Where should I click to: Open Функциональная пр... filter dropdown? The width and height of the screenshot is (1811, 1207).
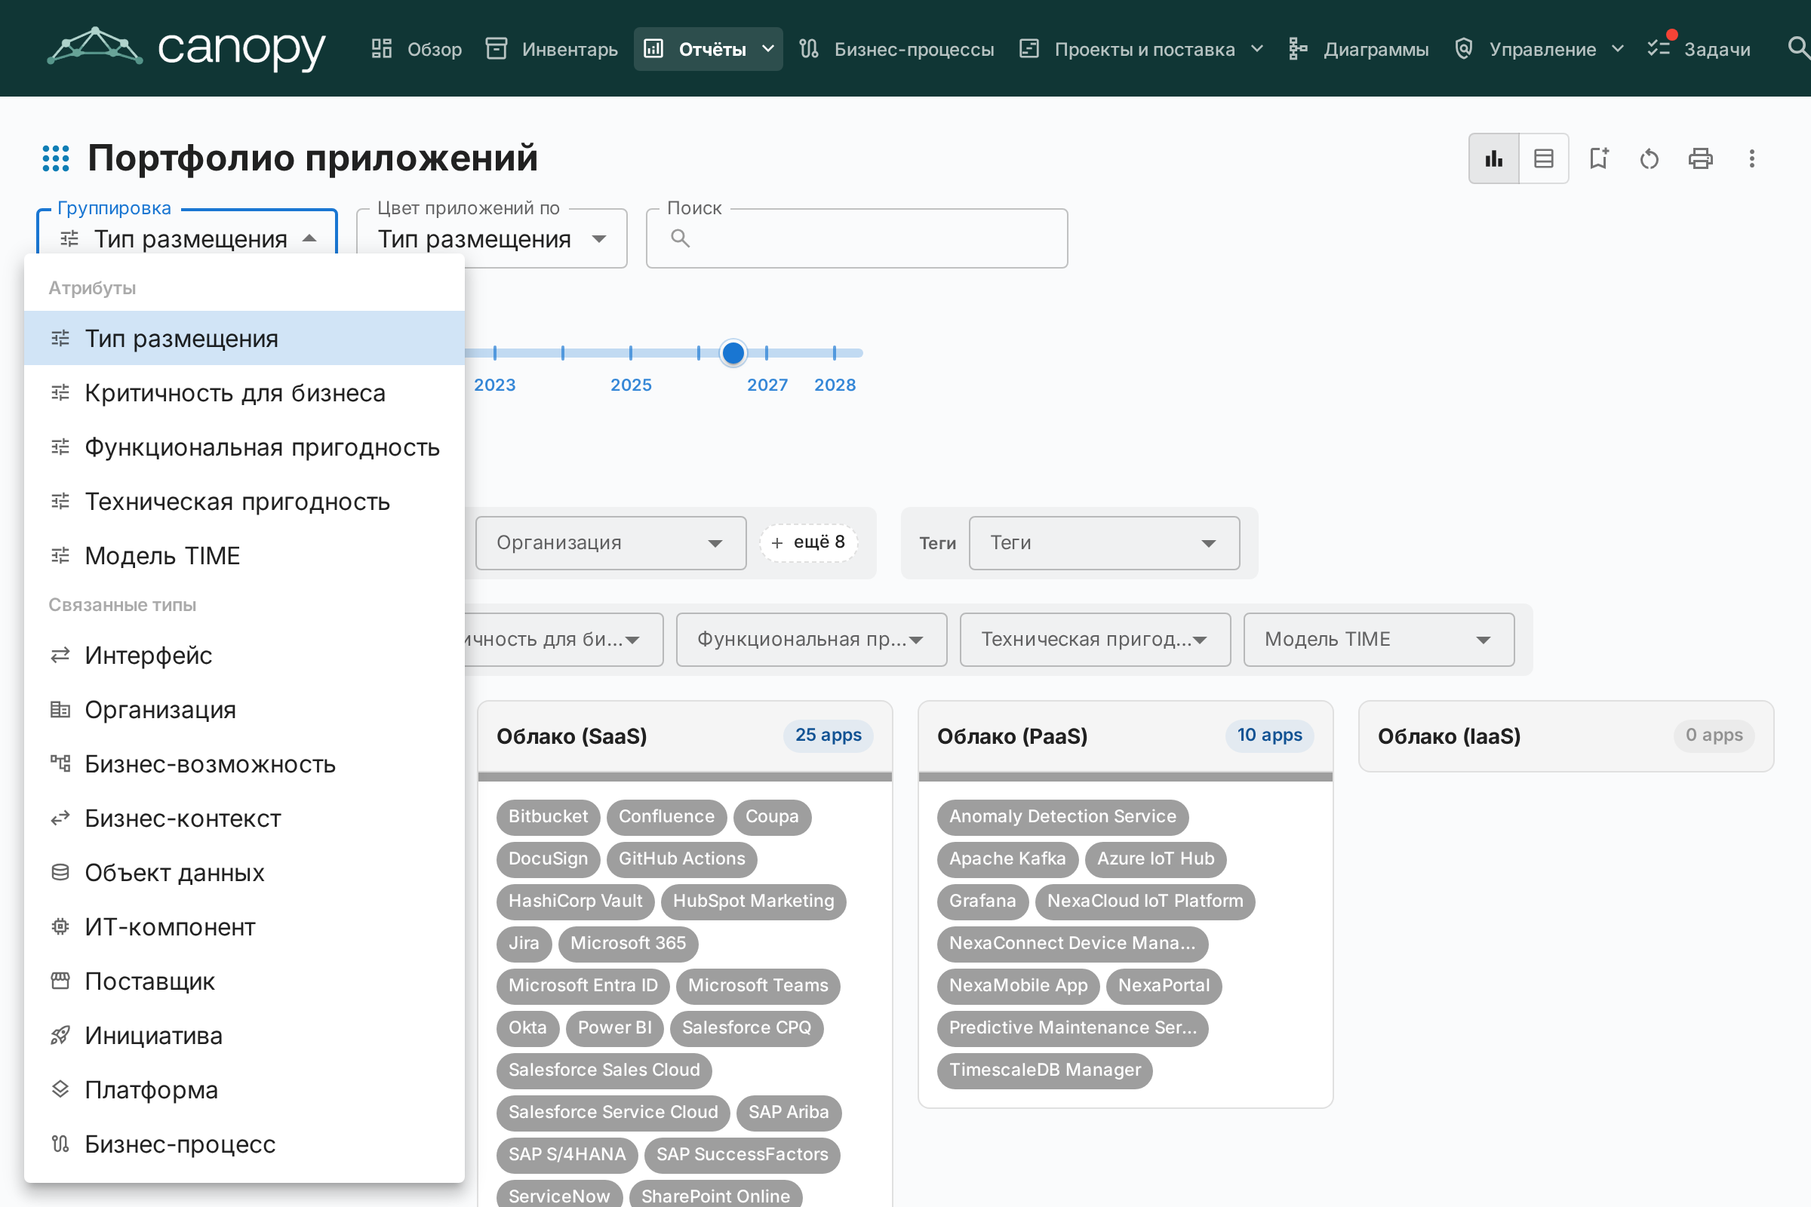click(810, 639)
